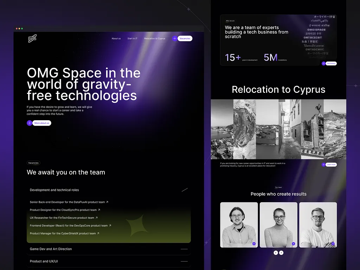This screenshot has height=270, width=360.
Task: Click the third team member photo card
Action: pos(318,224)
